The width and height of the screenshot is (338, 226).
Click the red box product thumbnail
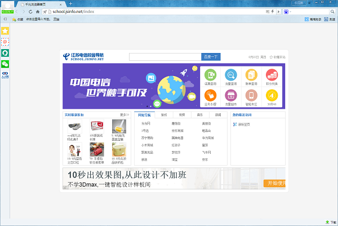97,126
